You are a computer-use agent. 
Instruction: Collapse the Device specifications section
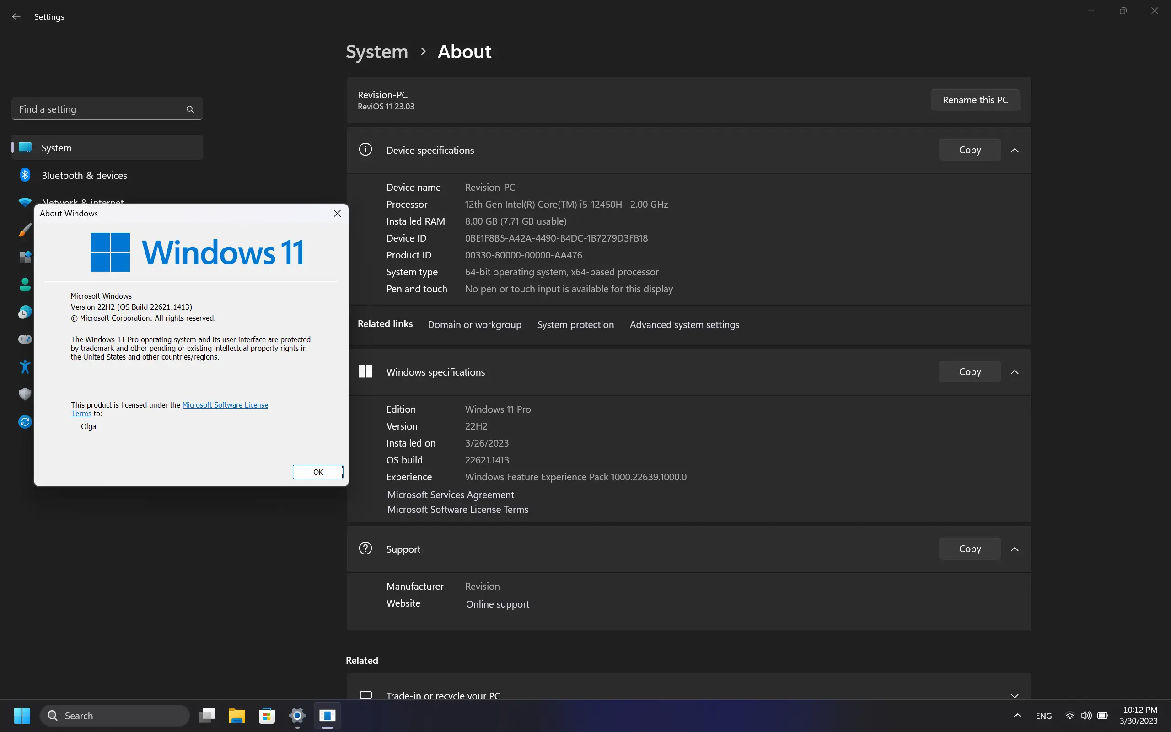[1015, 150]
